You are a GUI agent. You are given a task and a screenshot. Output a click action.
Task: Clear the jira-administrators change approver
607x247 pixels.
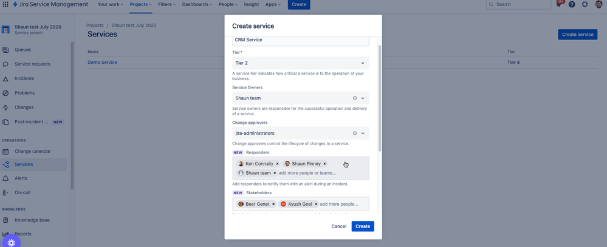tap(355, 133)
